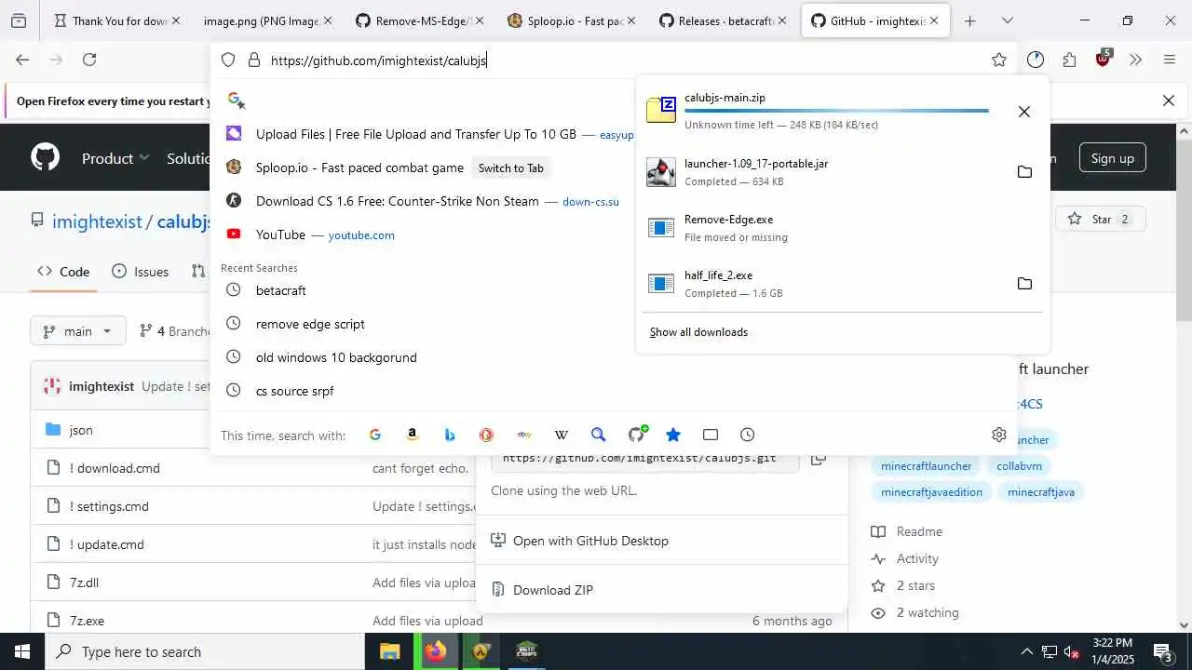Search with Wikipedia icon this time
The image size is (1192, 670).
562,435
